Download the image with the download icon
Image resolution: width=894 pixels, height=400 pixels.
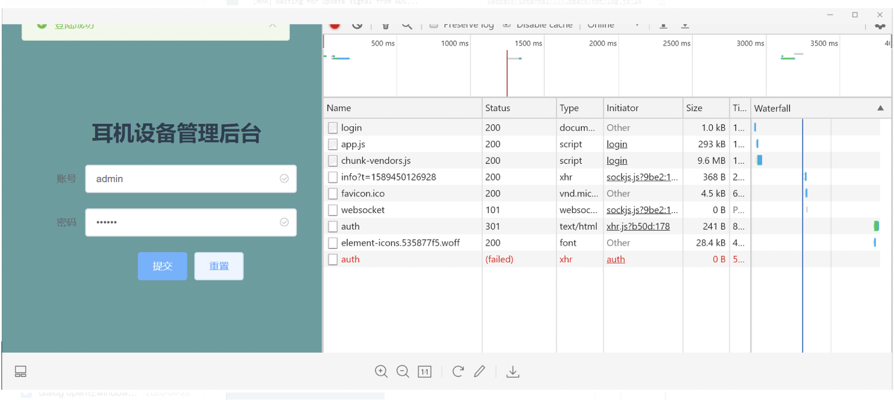click(x=512, y=371)
